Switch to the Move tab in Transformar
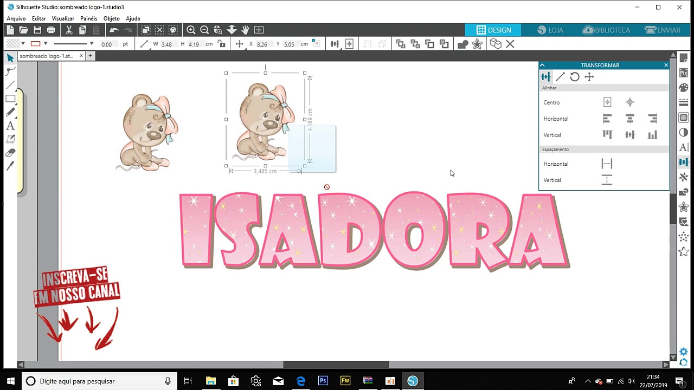The height and width of the screenshot is (390, 694). [589, 77]
